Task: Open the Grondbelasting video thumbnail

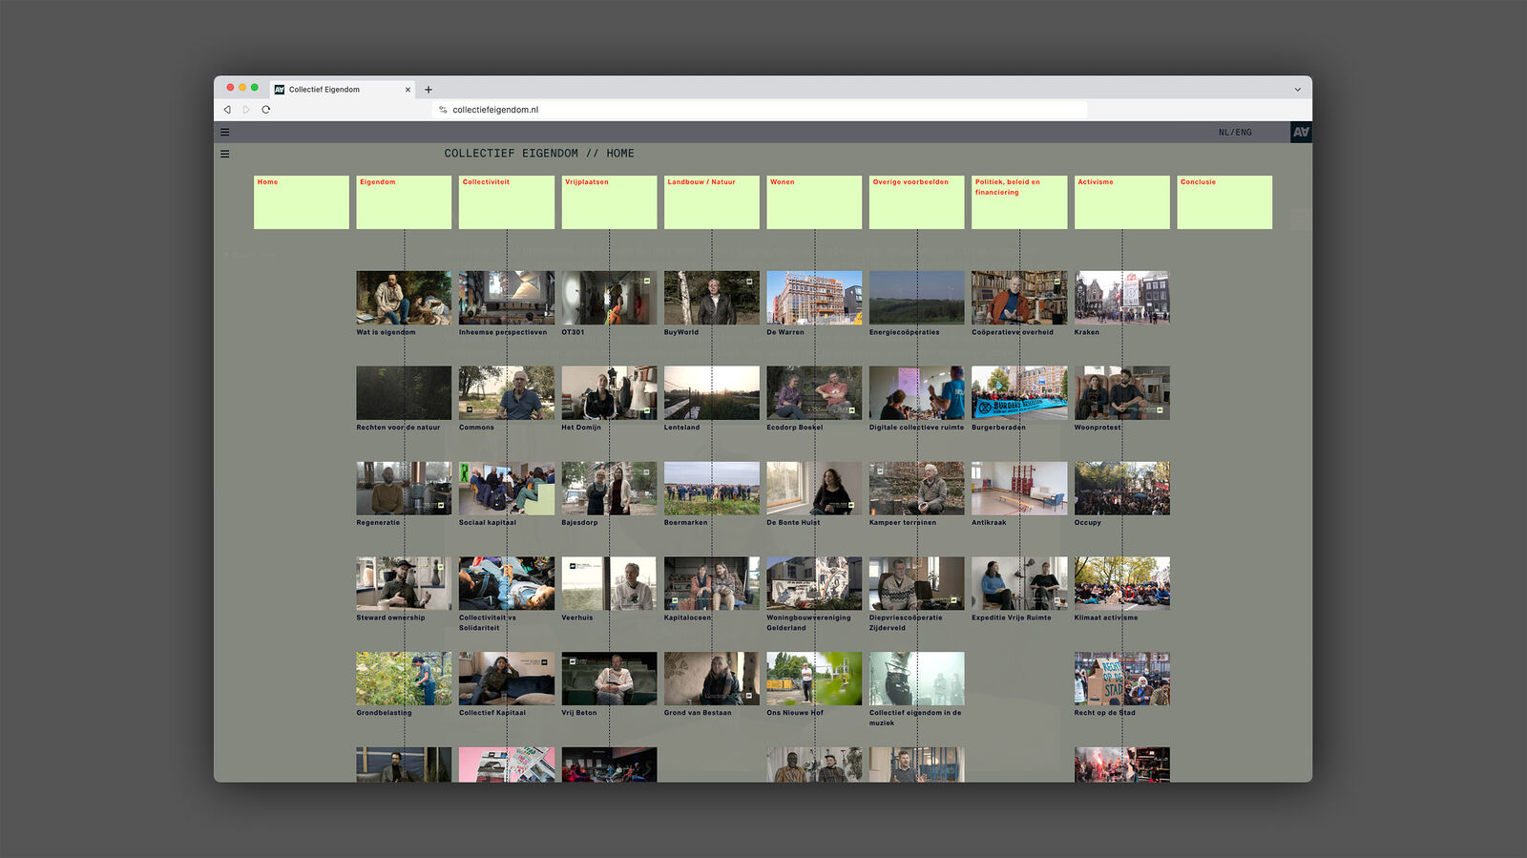Action: [404, 679]
